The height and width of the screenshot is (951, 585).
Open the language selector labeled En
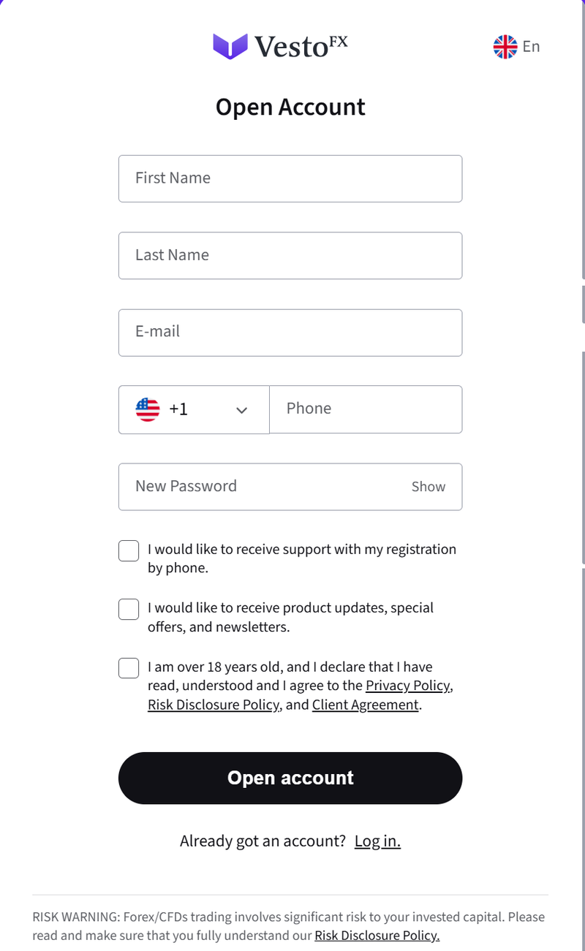click(517, 47)
